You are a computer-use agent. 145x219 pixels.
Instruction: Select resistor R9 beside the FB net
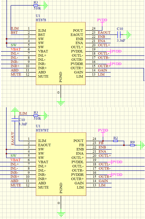(x=132, y=145)
